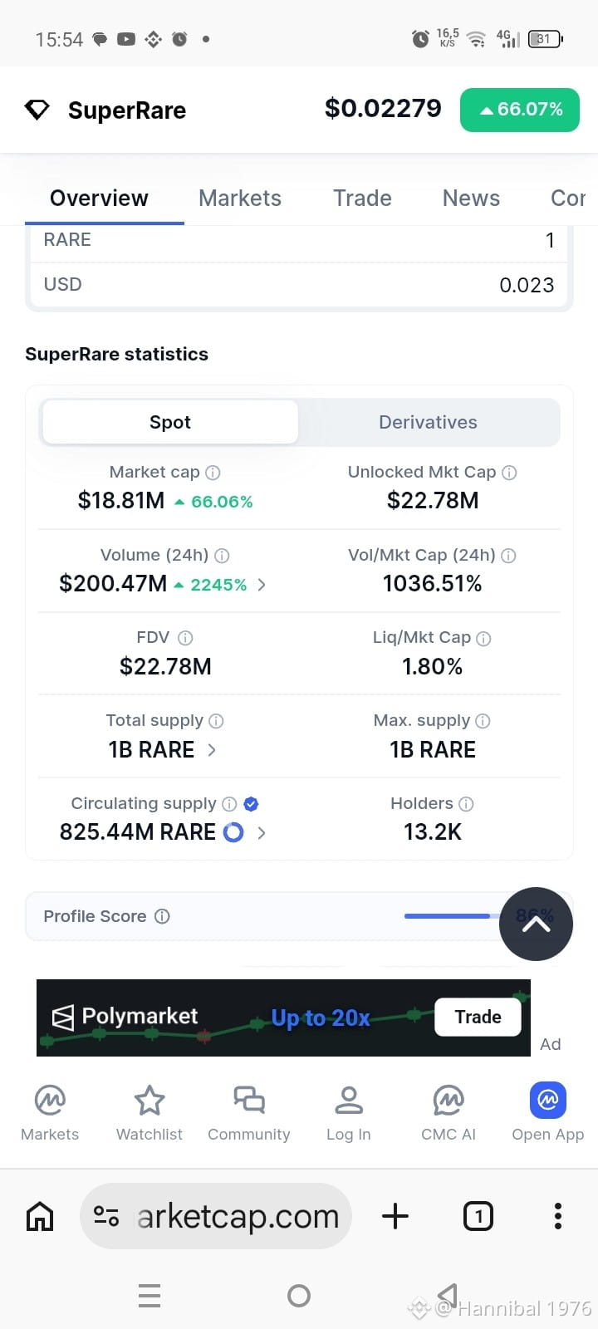This screenshot has height=1329, width=598.
Task: Tap the Log In person icon
Action: point(349,1100)
